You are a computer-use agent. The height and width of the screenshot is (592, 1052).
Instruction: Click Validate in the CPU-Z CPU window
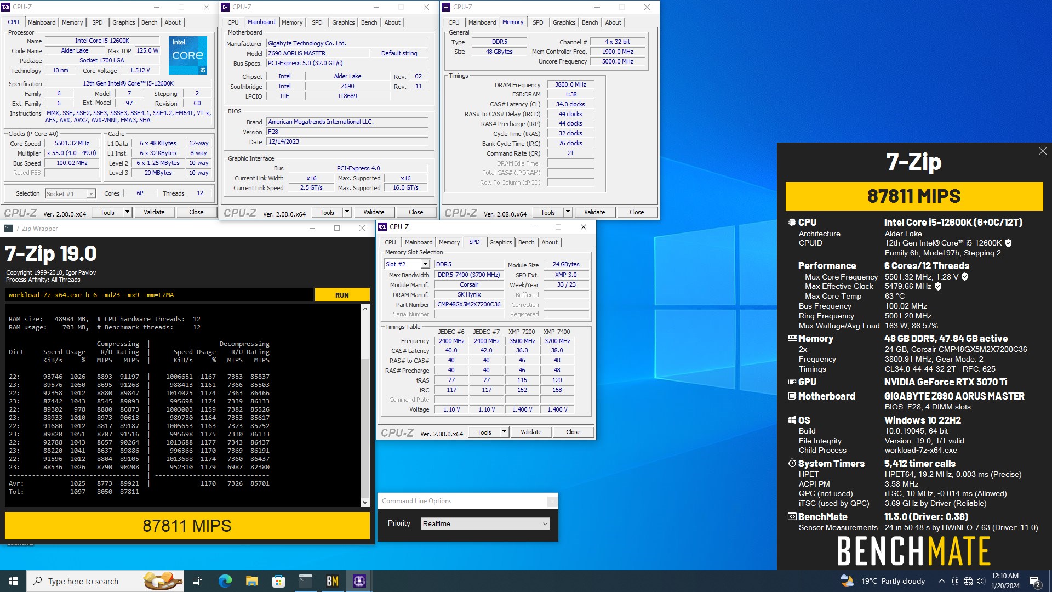click(154, 212)
